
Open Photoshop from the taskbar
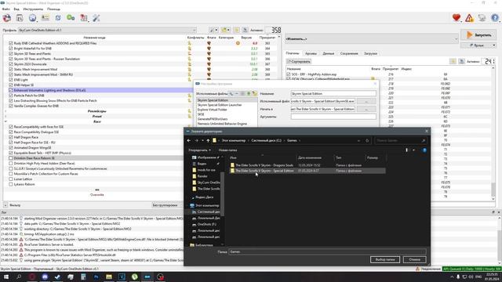point(96,277)
